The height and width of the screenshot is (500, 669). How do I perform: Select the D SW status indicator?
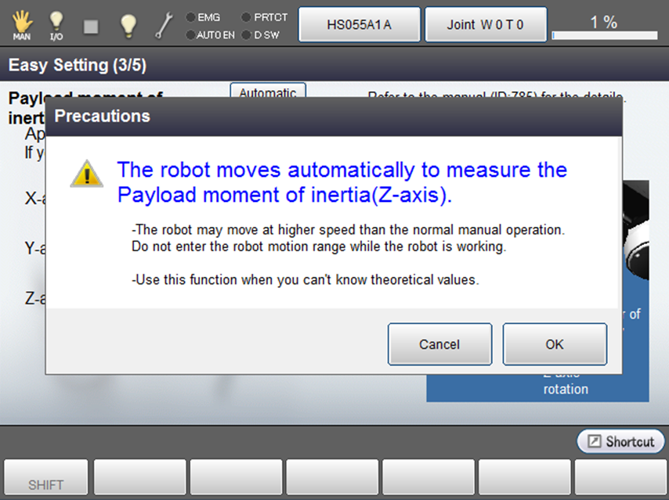coord(247,35)
